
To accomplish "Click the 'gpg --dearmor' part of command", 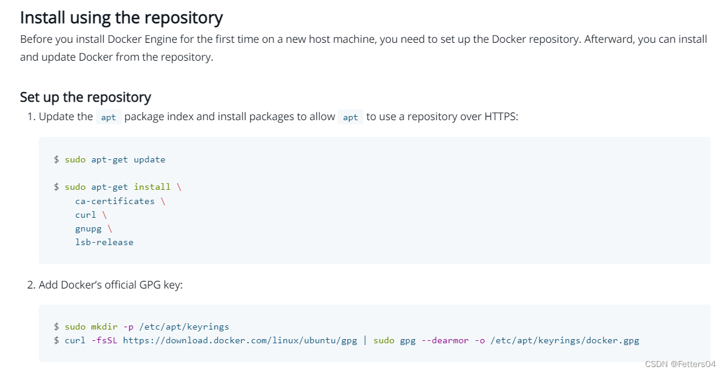I will (x=434, y=340).
